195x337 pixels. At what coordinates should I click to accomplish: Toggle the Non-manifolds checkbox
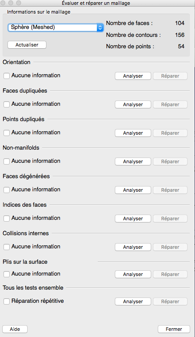point(7,161)
